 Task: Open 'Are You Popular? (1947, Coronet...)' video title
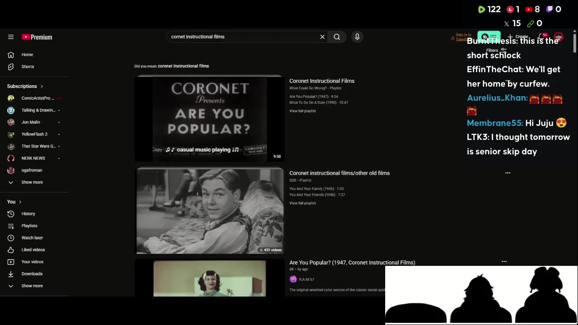[x=352, y=262]
